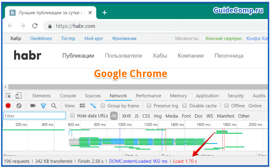
Task: Filter requests by XHR
Action: (x=126, y=116)
